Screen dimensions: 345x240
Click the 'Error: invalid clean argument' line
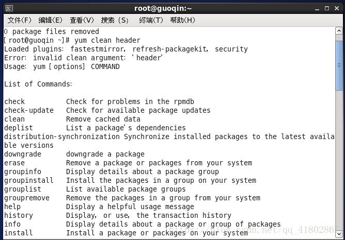click(83, 58)
